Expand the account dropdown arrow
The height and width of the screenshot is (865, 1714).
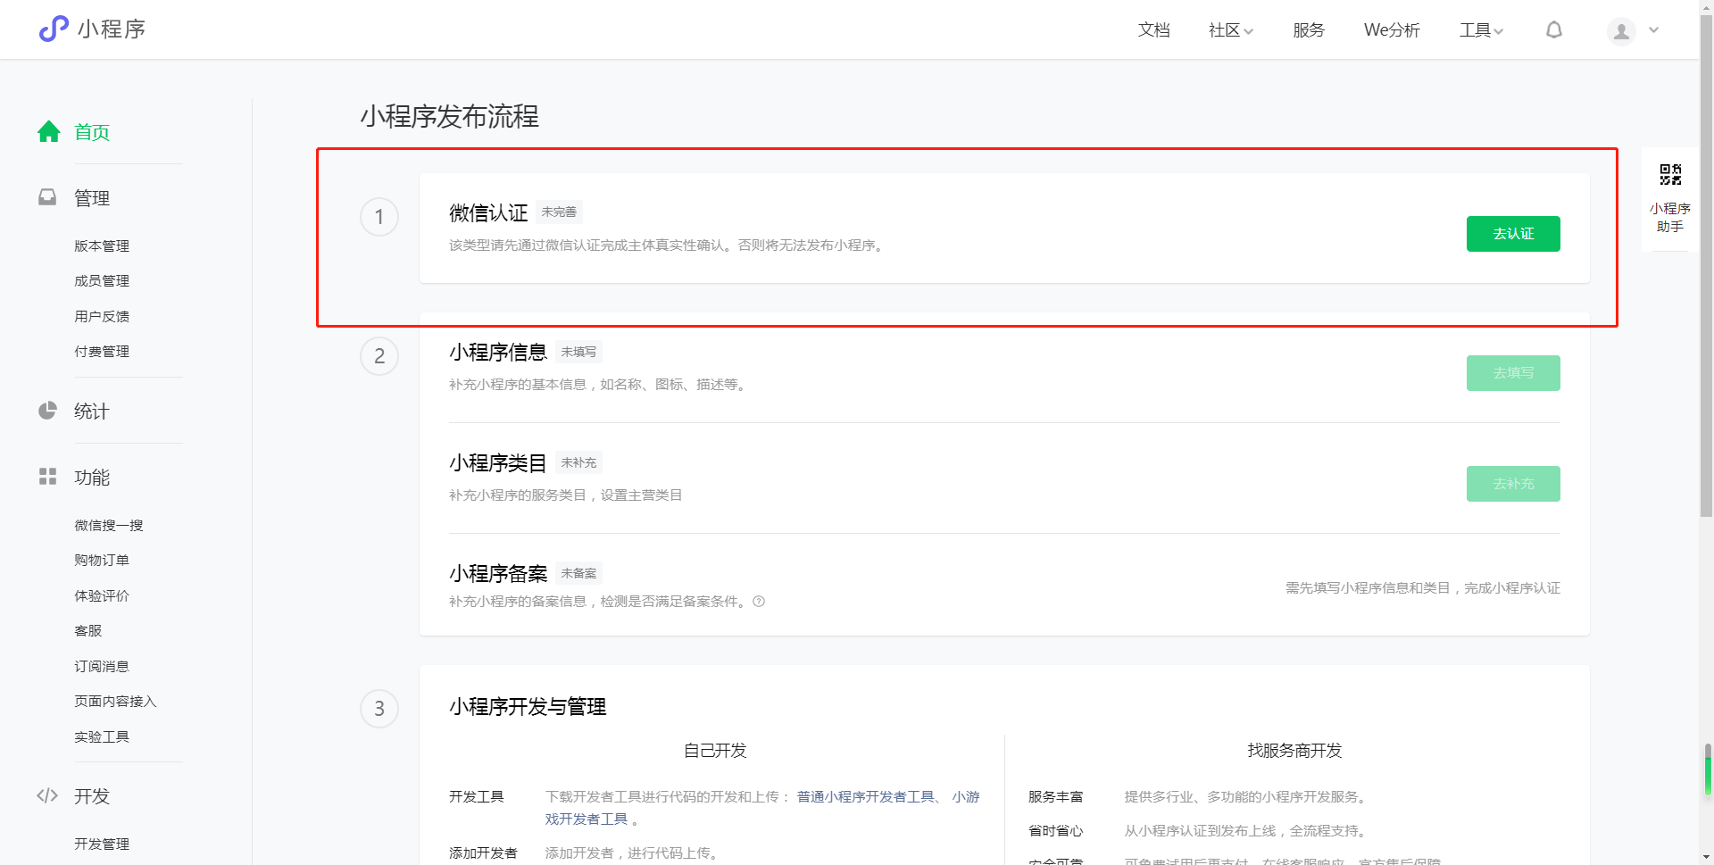coord(1653,30)
